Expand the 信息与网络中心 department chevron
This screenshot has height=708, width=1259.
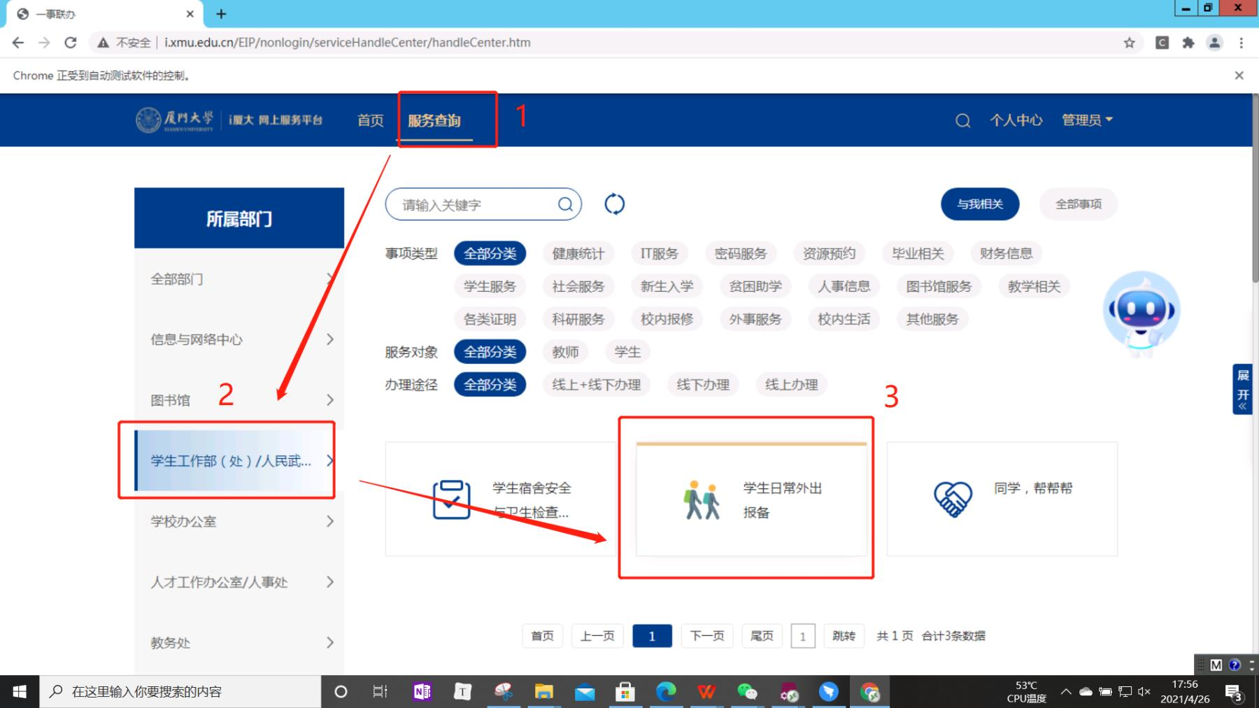point(330,339)
